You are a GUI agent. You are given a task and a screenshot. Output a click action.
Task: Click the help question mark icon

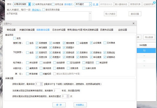(155, 2)
